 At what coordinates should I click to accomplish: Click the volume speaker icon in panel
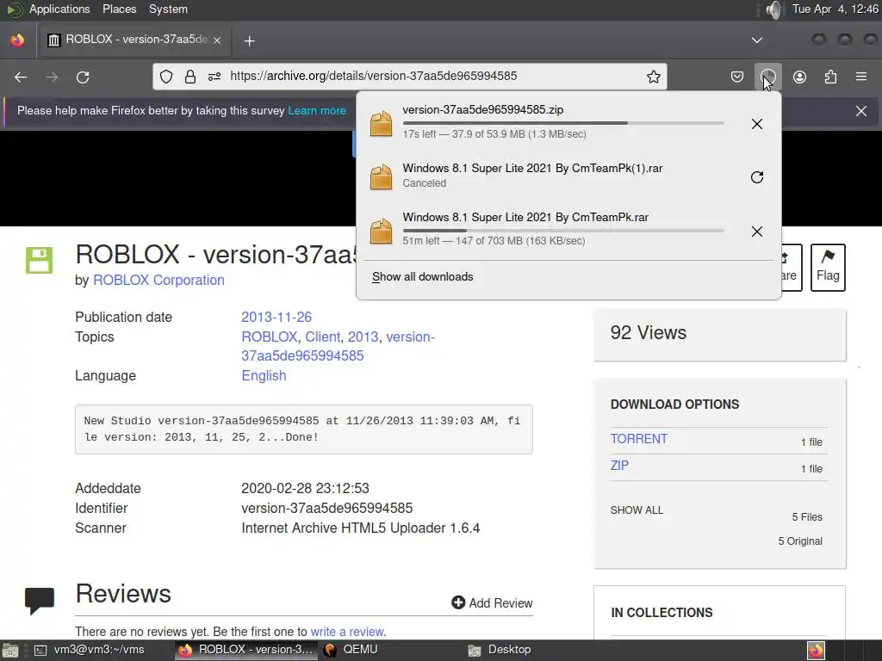click(774, 9)
